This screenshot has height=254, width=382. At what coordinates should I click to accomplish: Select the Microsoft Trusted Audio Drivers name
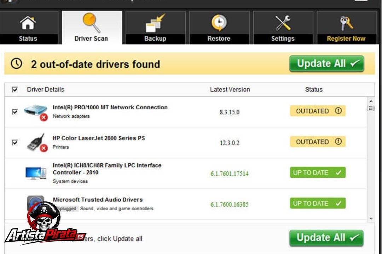pos(98,200)
